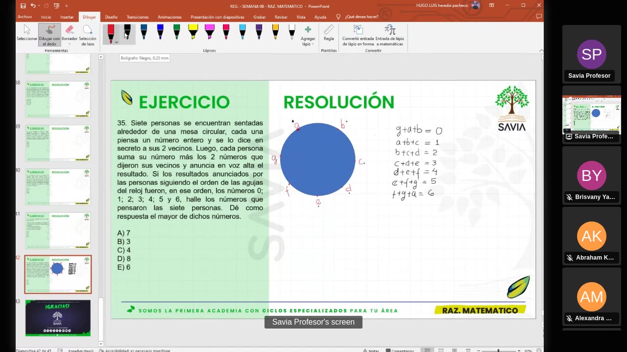The image size is (627, 352).
Task: Switch to the Inicio tab
Action: pos(46,17)
